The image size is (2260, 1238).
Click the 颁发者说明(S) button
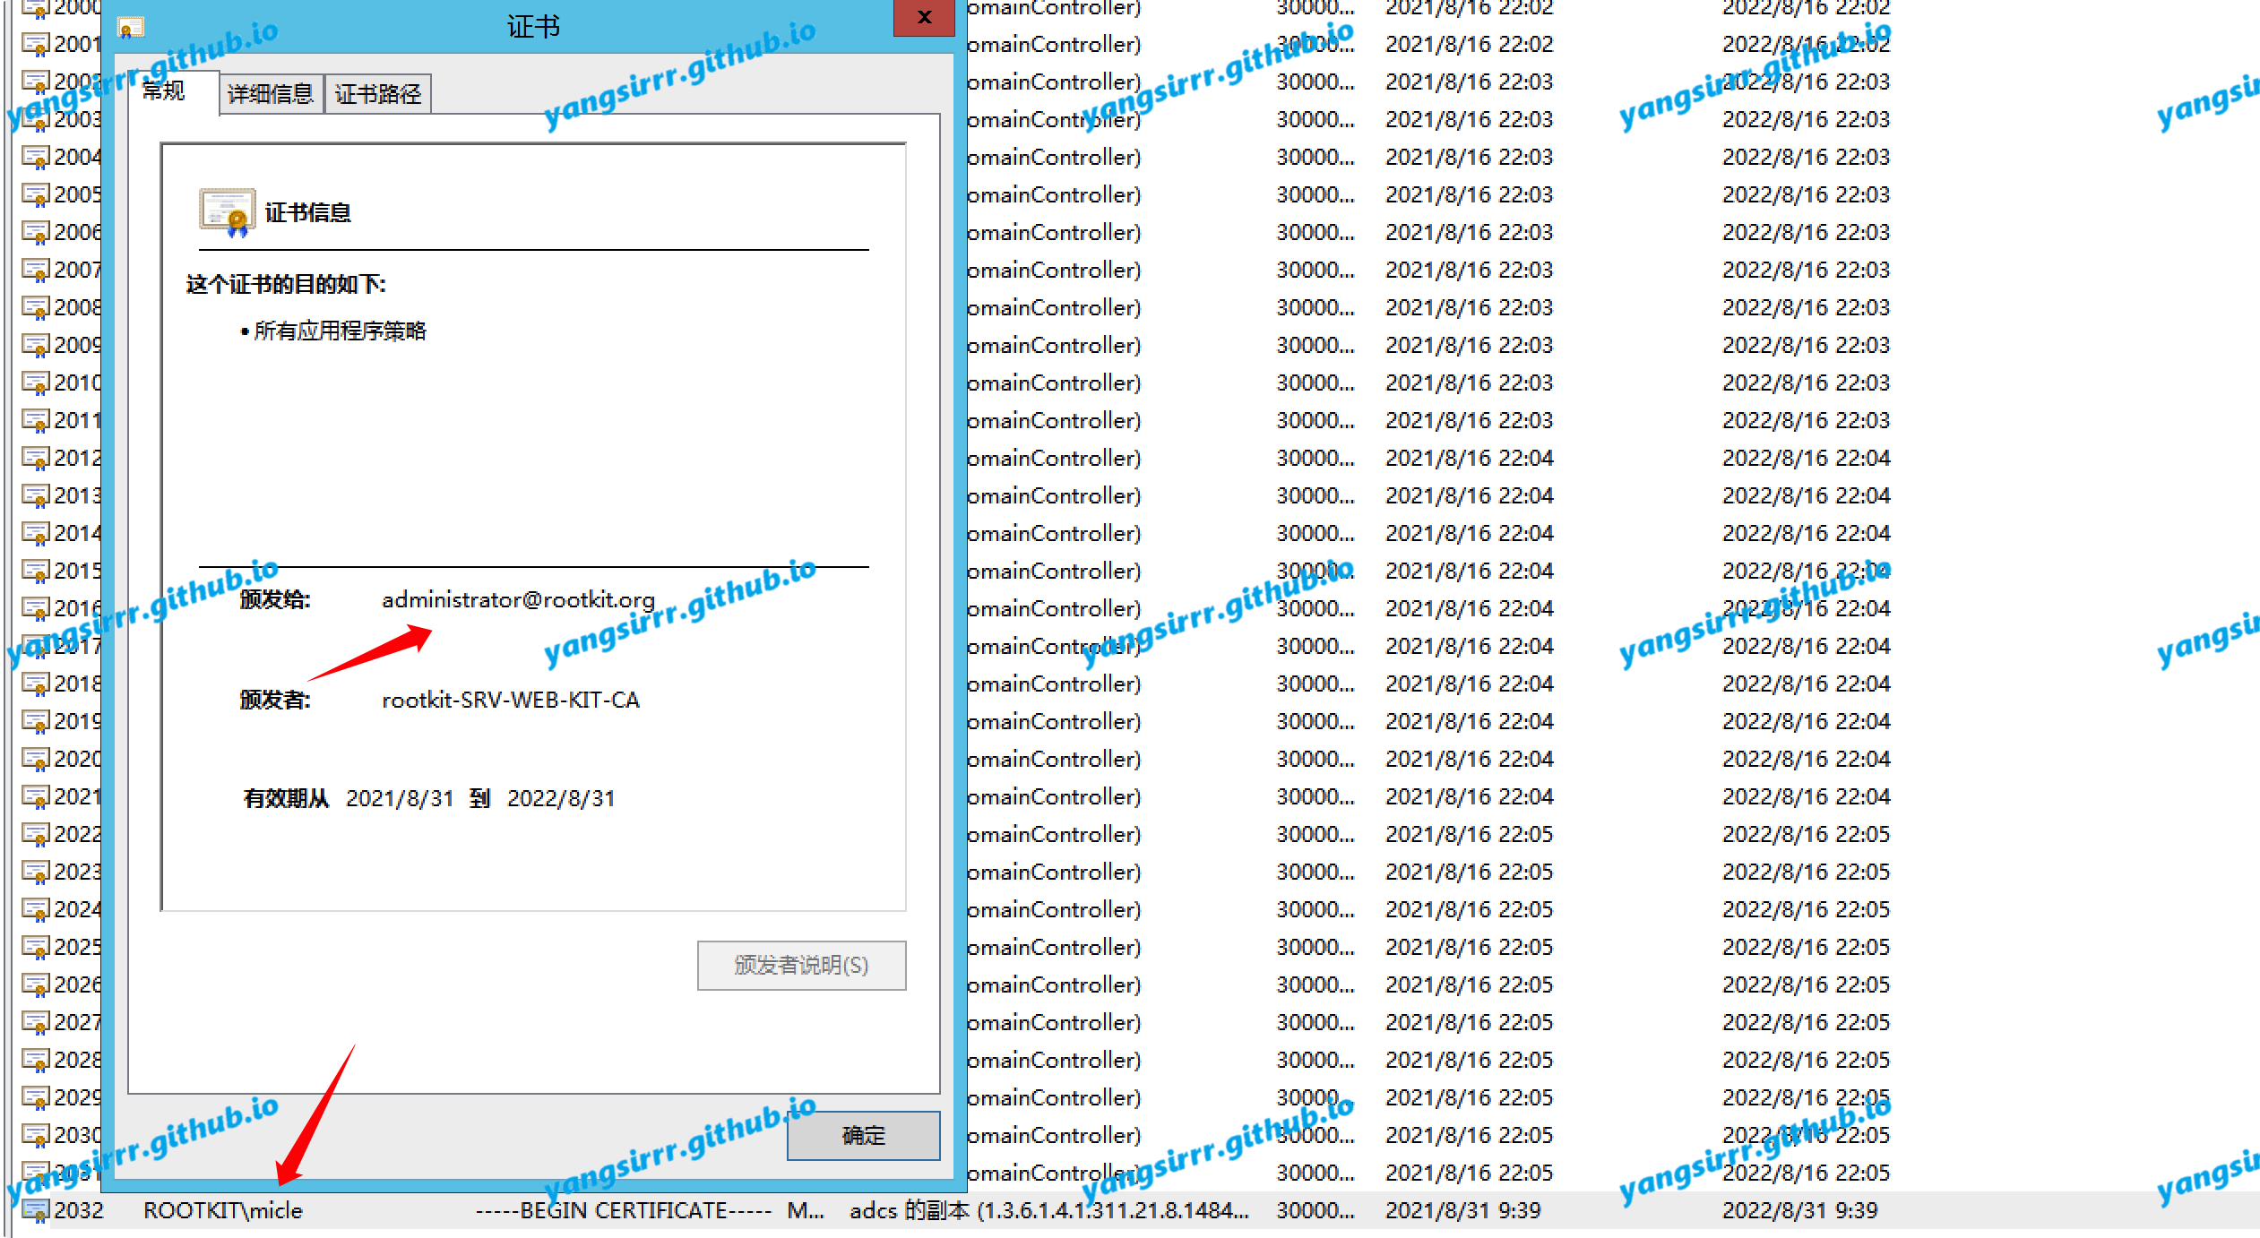pos(801,965)
